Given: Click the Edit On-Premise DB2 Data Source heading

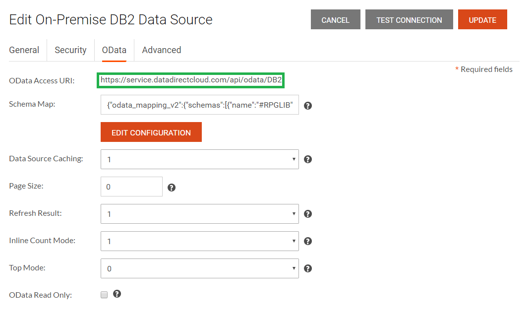Looking at the screenshot, I should tap(111, 20).
